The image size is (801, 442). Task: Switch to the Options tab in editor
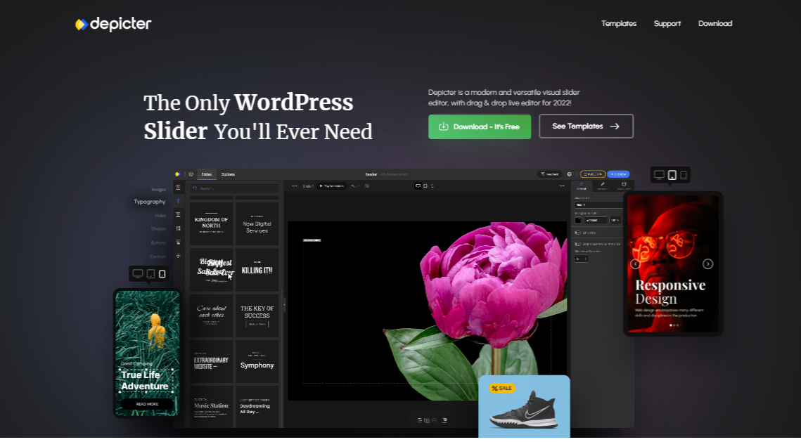[x=228, y=174]
